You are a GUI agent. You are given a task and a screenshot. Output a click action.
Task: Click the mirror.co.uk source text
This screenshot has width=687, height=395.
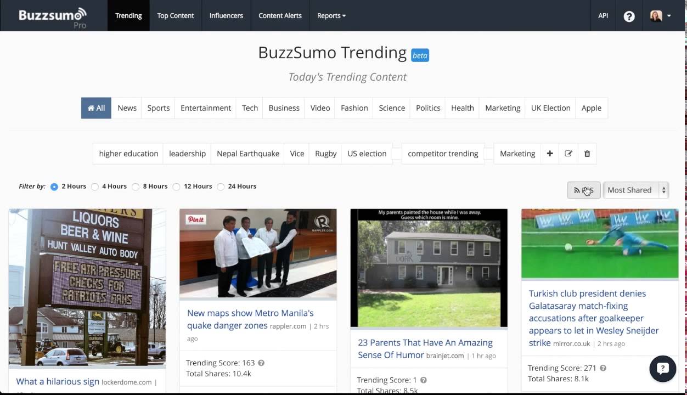(x=572, y=343)
